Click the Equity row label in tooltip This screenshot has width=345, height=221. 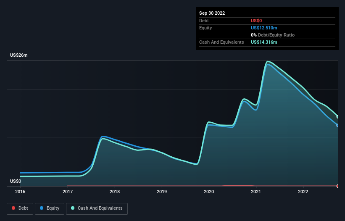(205, 28)
